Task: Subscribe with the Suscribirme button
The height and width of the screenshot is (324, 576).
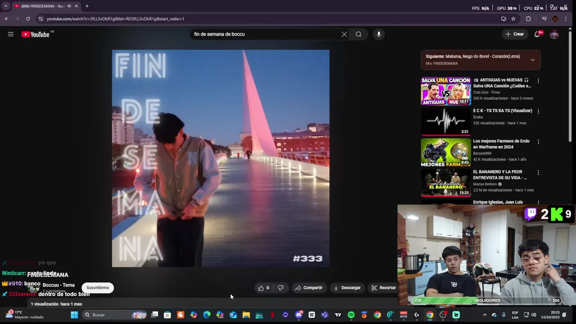Action: coord(98,288)
